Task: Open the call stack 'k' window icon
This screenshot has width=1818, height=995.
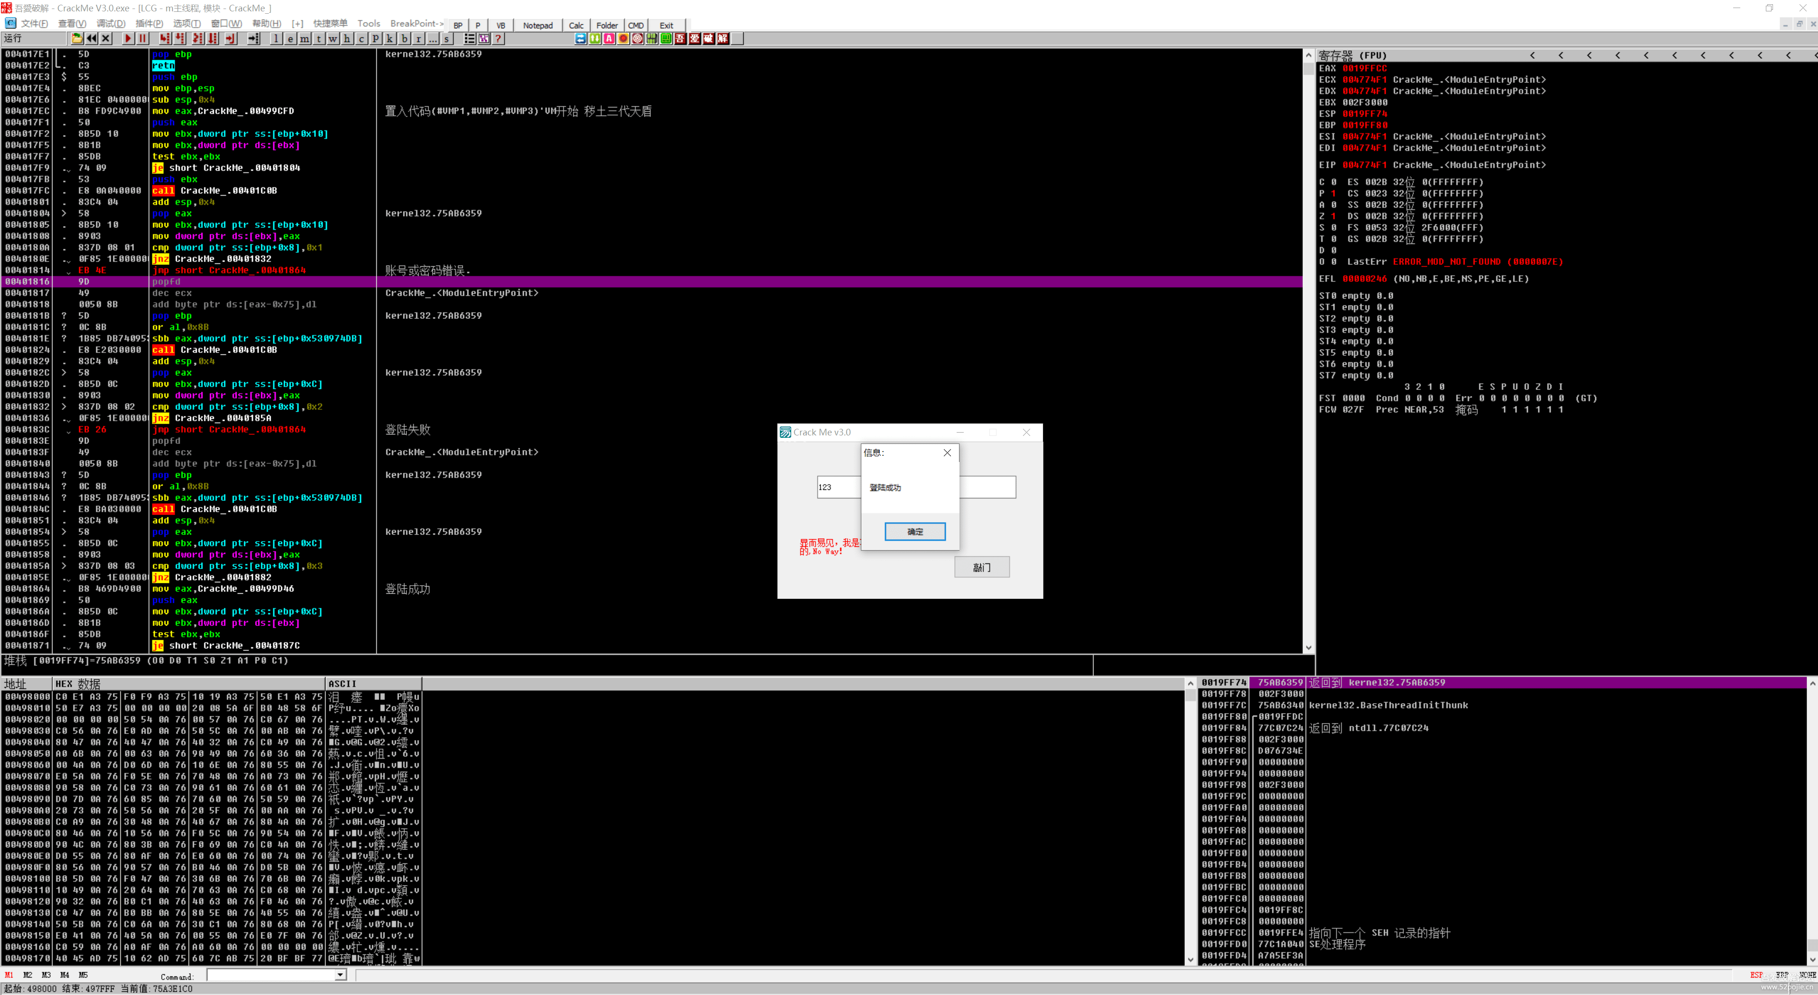Action: [390, 39]
